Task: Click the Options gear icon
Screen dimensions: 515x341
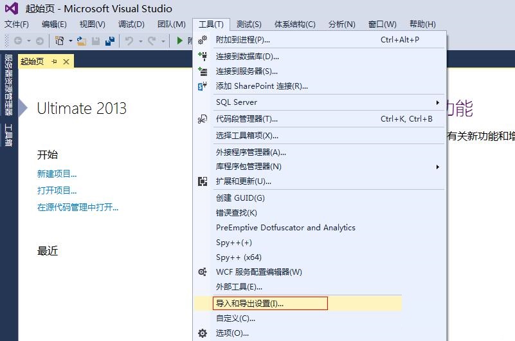Action: pyautogui.click(x=203, y=333)
